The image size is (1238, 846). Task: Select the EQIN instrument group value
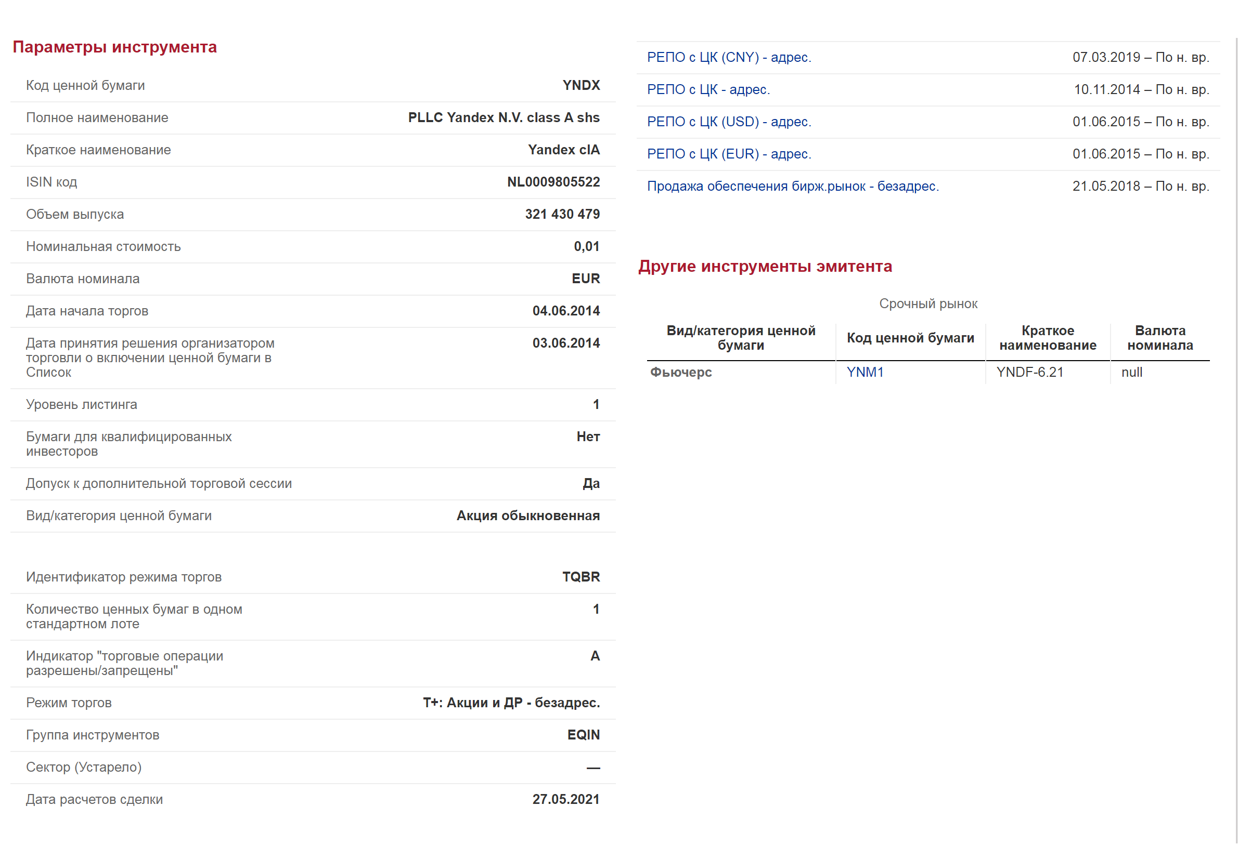tap(583, 735)
